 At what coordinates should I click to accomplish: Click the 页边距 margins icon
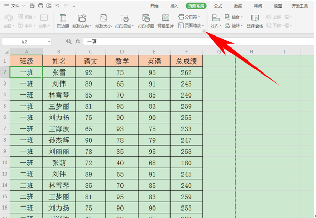click(63, 21)
